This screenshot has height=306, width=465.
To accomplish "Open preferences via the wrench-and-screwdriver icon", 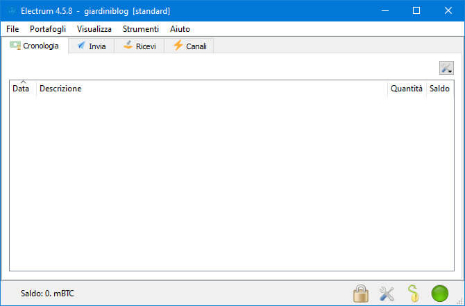I will [387, 294].
